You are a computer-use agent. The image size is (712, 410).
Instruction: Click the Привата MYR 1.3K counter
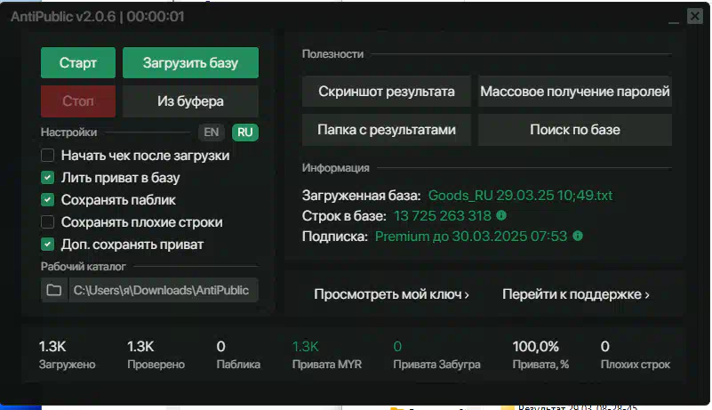click(x=327, y=355)
